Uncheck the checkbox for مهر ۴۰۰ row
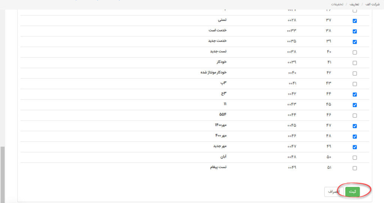This screenshot has width=384, height=203. coord(355,137)
